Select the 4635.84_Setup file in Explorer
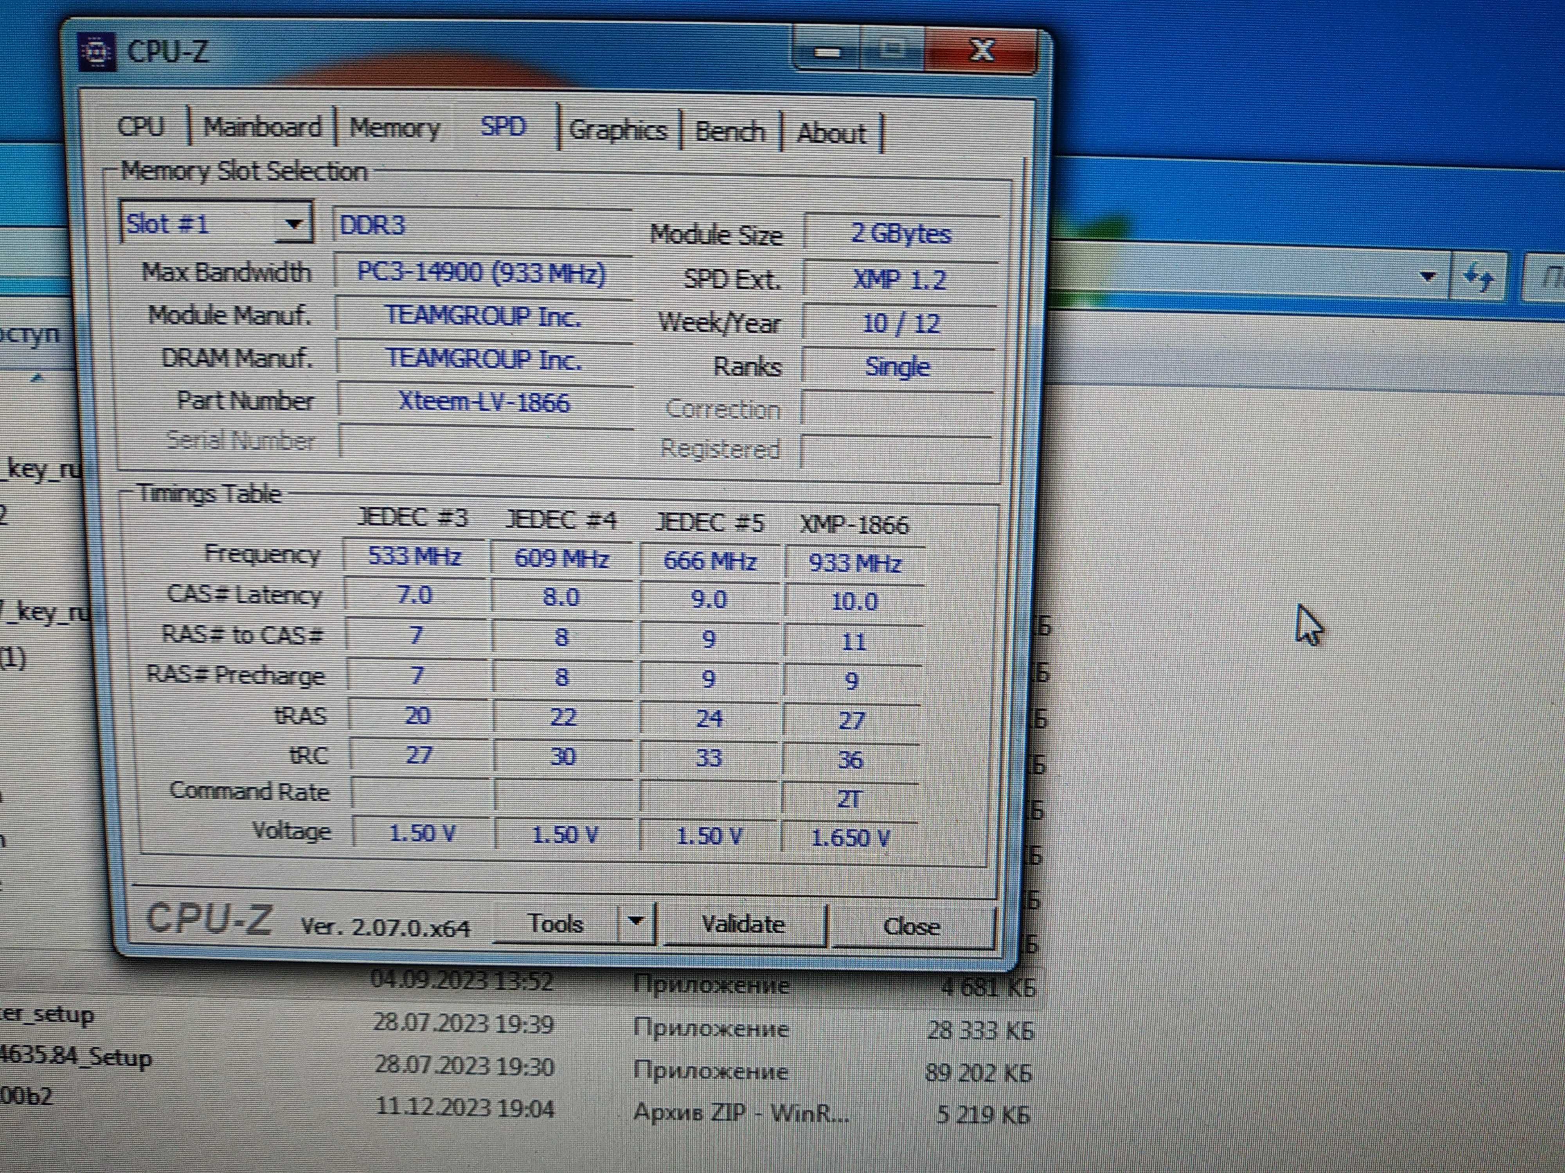Screen dimensions: 1565x1173 [x=76, y=1058]
